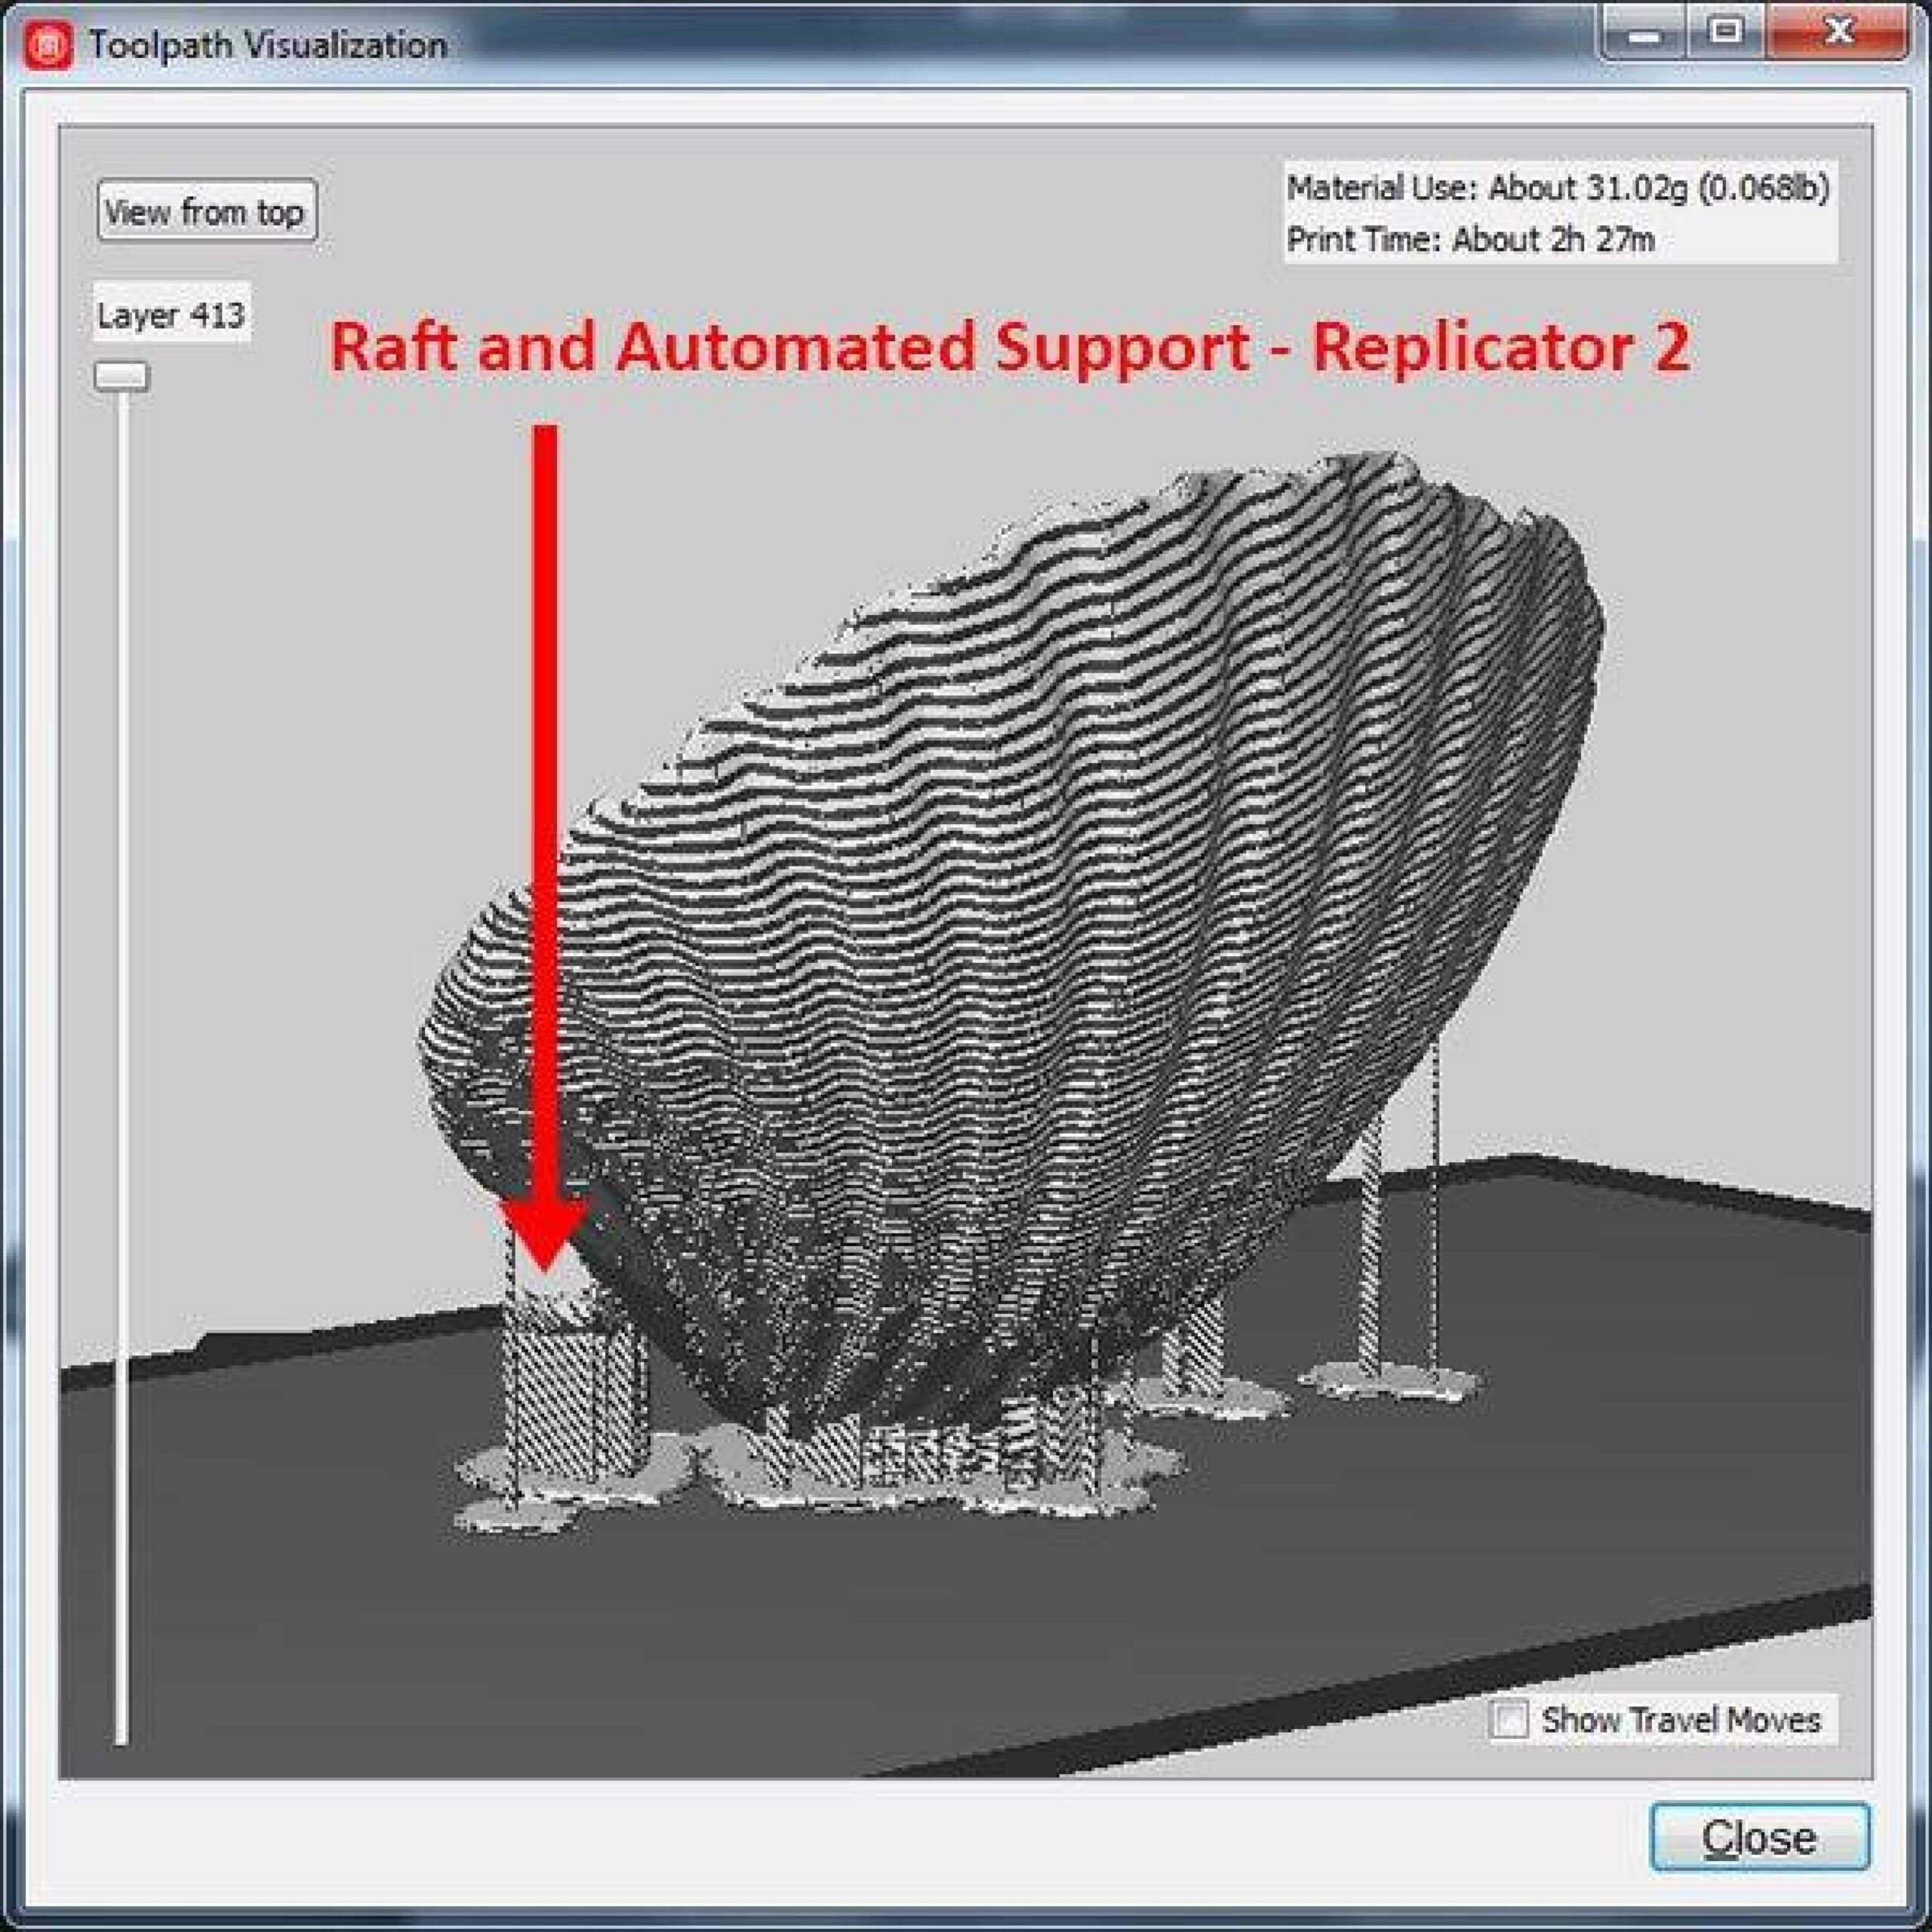Click the Layer 413 label
The height and width of the screenshot is (1932, 1932).
click(x=171, y=315)
